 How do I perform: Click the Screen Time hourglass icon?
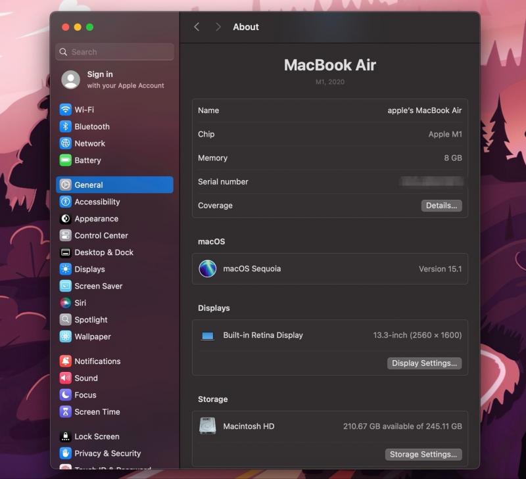coord(65,411)
